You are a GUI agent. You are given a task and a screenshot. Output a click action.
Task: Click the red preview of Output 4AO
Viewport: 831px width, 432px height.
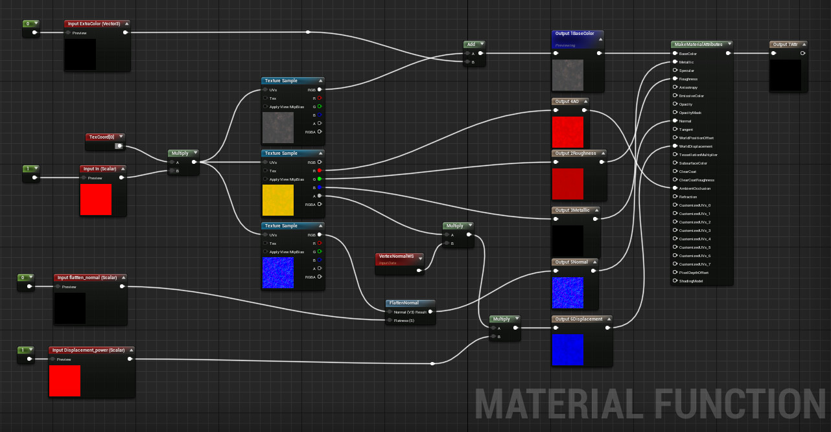(x=568, y=132)
